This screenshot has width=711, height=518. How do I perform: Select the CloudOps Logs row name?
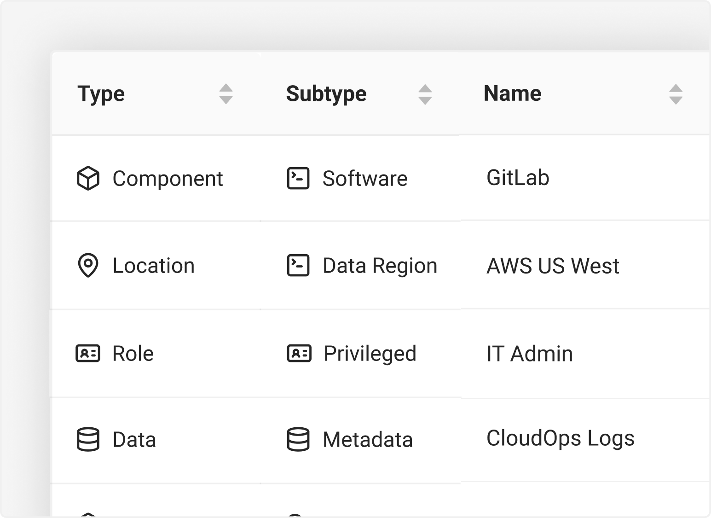click(x=560, y=438)
